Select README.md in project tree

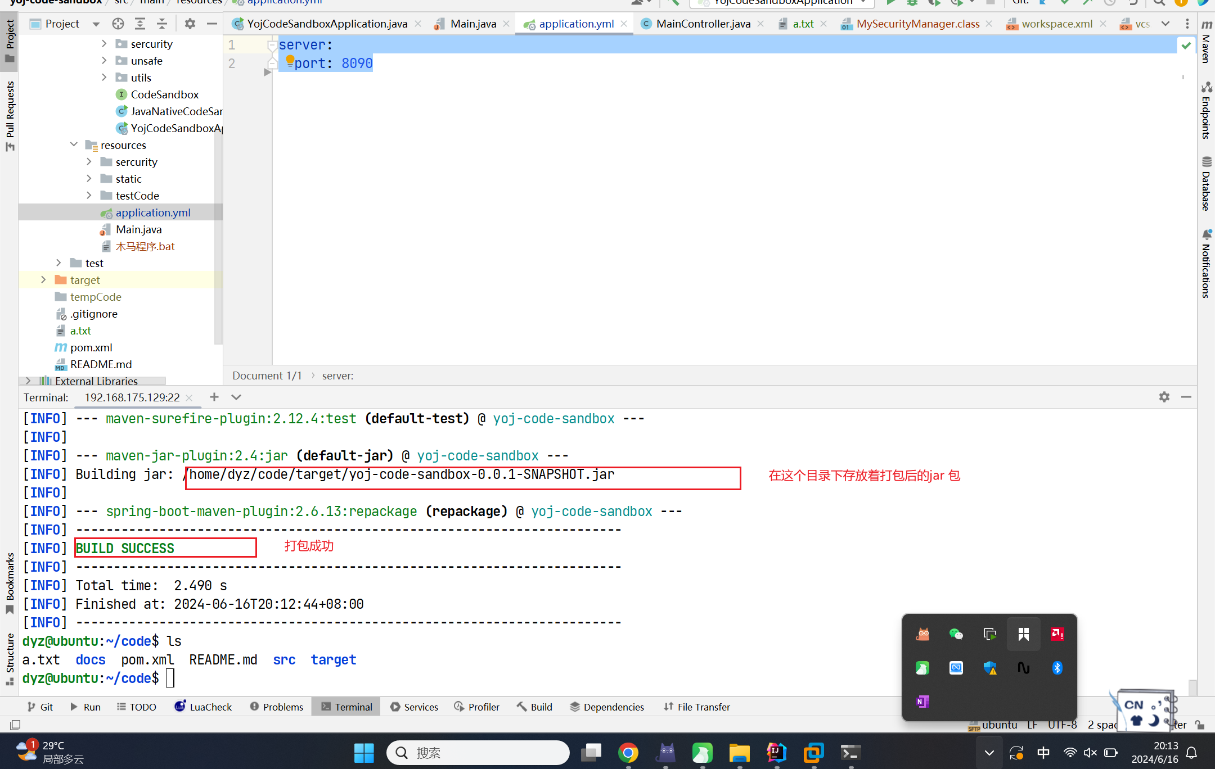tap(101, 364)
